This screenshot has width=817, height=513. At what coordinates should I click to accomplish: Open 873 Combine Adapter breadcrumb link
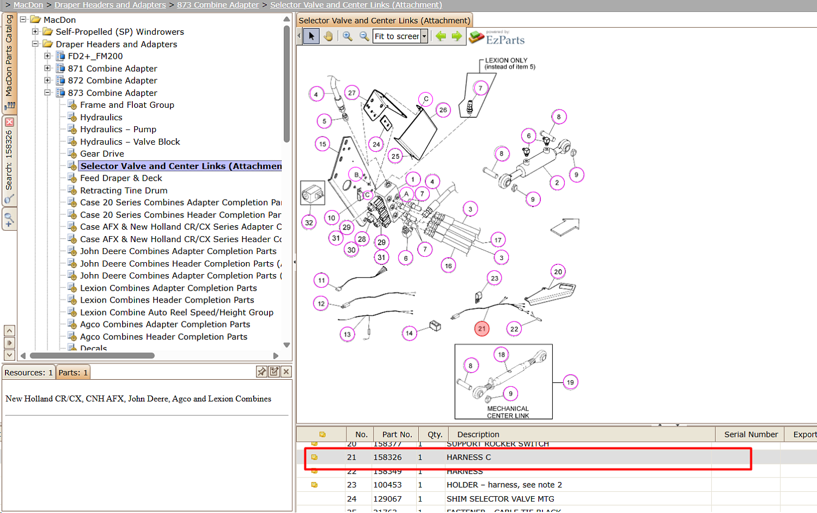(218, 5)
